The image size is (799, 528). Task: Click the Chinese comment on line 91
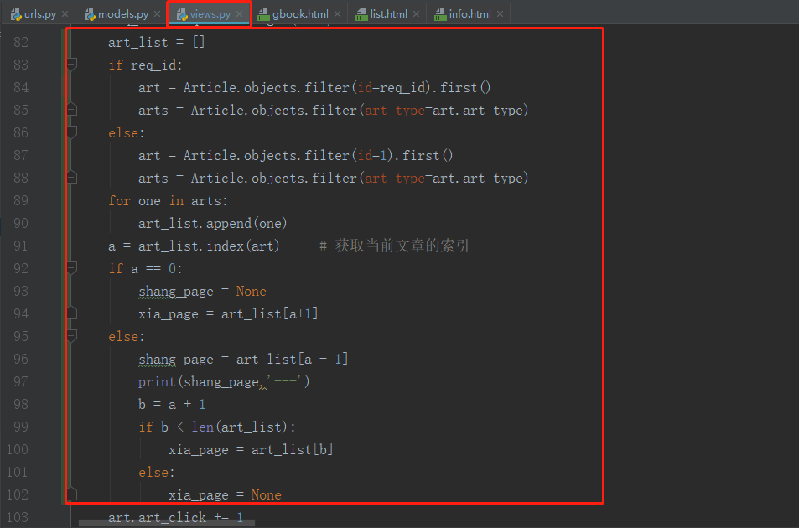(394, 246)
